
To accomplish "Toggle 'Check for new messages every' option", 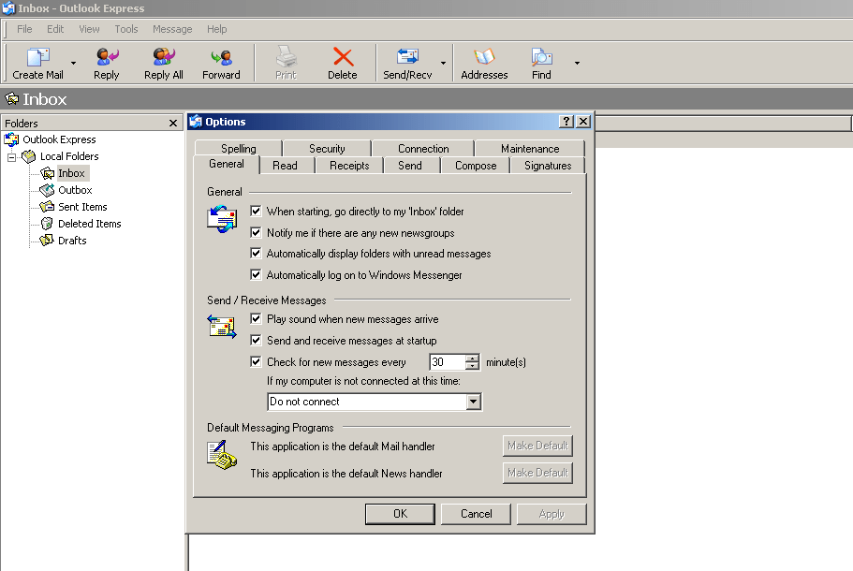I will (x=256, y=362).
